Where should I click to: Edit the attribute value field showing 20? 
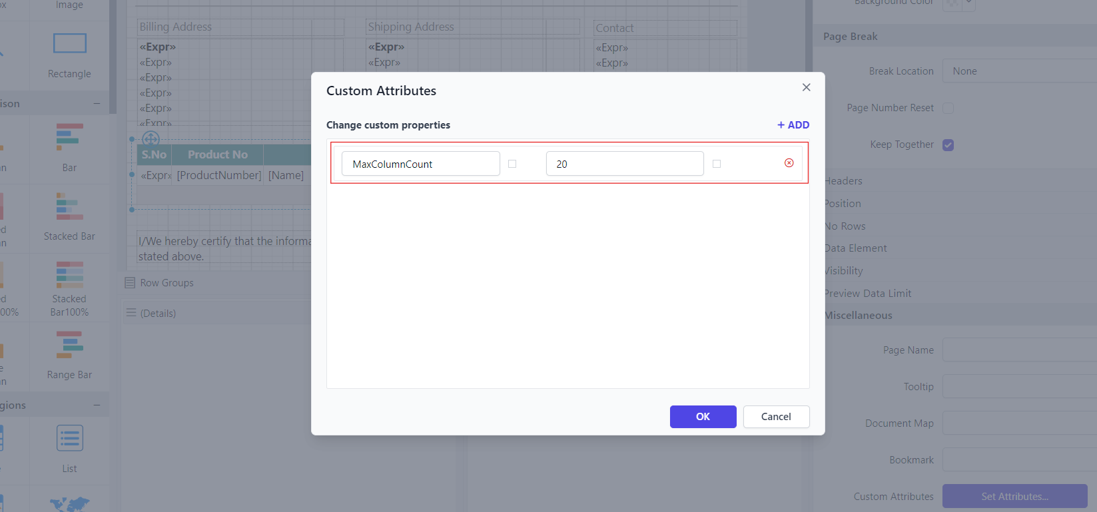(625, 164)
